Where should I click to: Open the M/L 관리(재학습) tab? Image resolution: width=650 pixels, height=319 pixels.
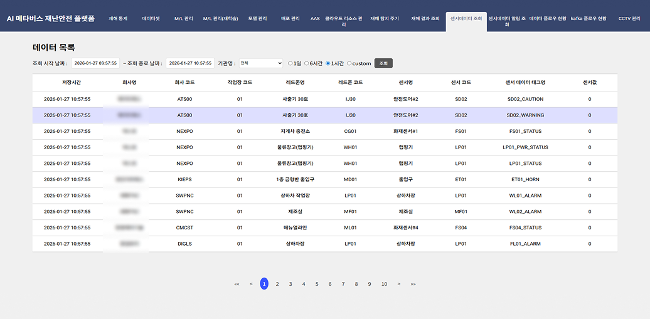click(220, 19)
